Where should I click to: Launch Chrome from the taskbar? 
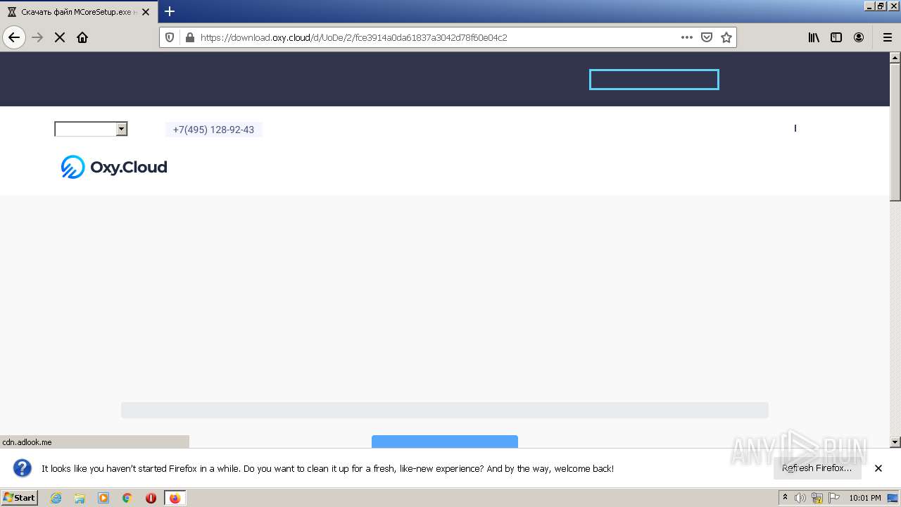pos(127,498)
